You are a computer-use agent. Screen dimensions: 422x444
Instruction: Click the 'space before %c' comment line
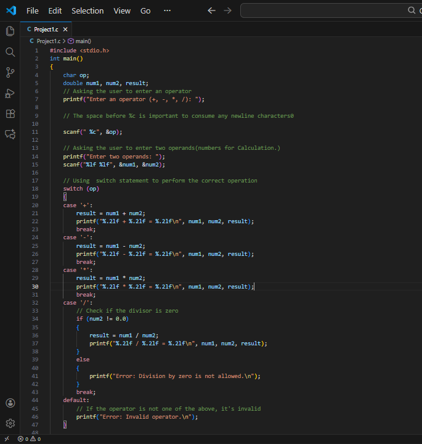tap(178, 116)
